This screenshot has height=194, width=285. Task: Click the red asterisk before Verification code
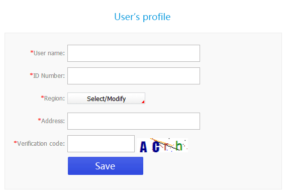tap(15, 142)
